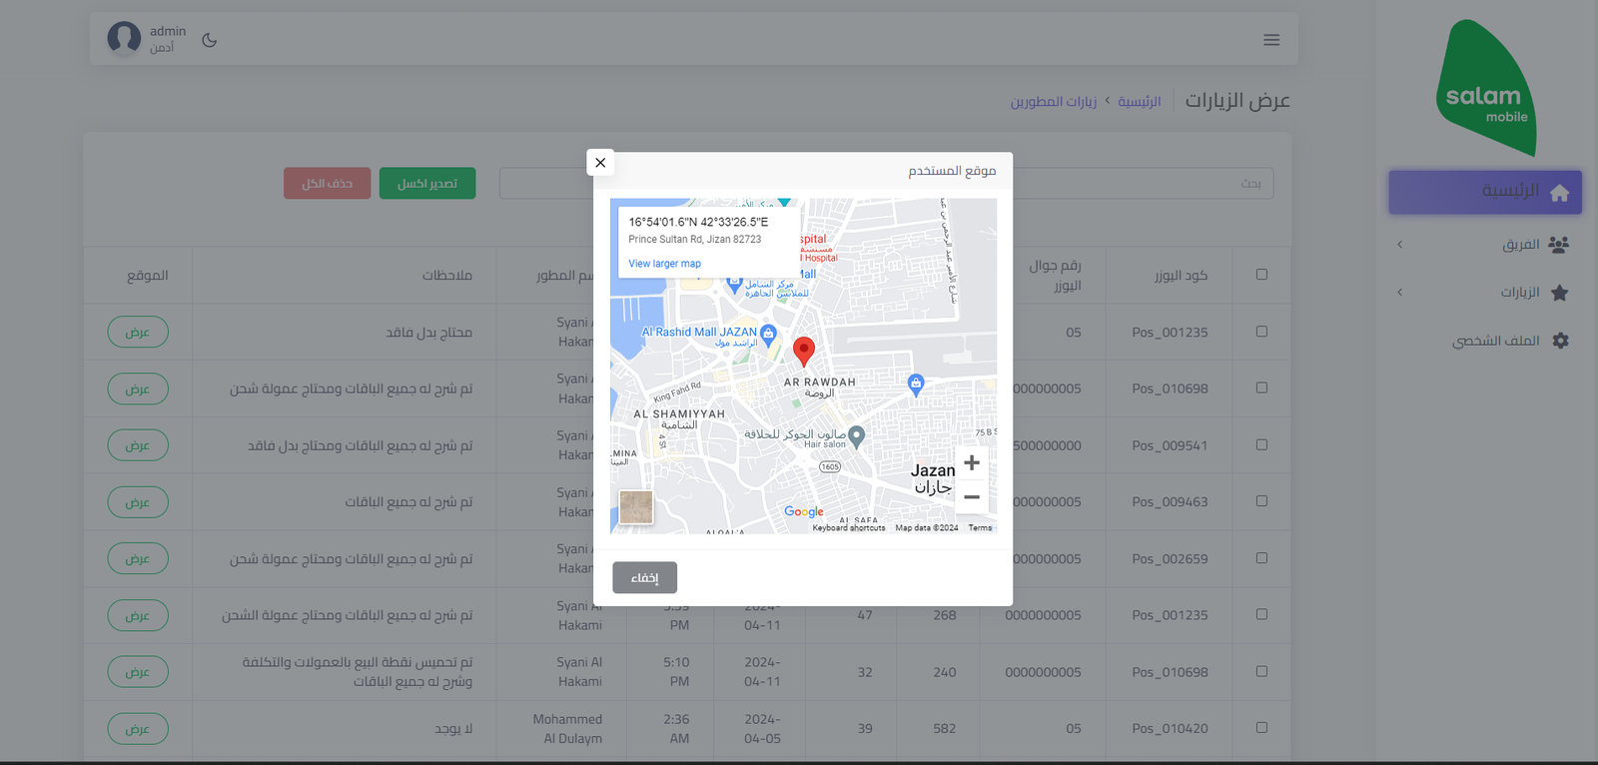Image resolution: width=1598 pixels, height=765 pixels.
Task: Expand الفريق submenu chevron
Action: (1400, 245)
